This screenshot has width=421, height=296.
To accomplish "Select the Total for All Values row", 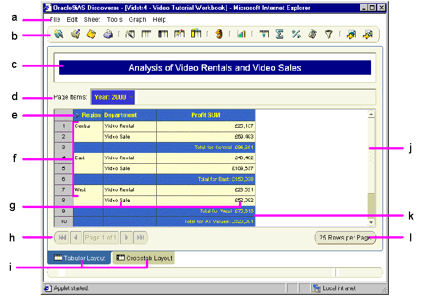I will [164, 222].
